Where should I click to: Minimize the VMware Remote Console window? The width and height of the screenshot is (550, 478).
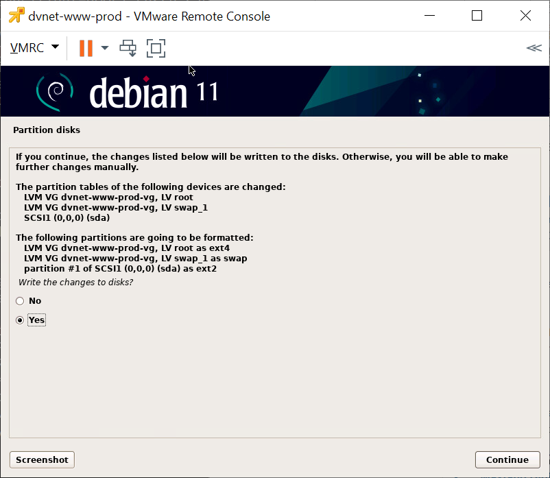430,16
